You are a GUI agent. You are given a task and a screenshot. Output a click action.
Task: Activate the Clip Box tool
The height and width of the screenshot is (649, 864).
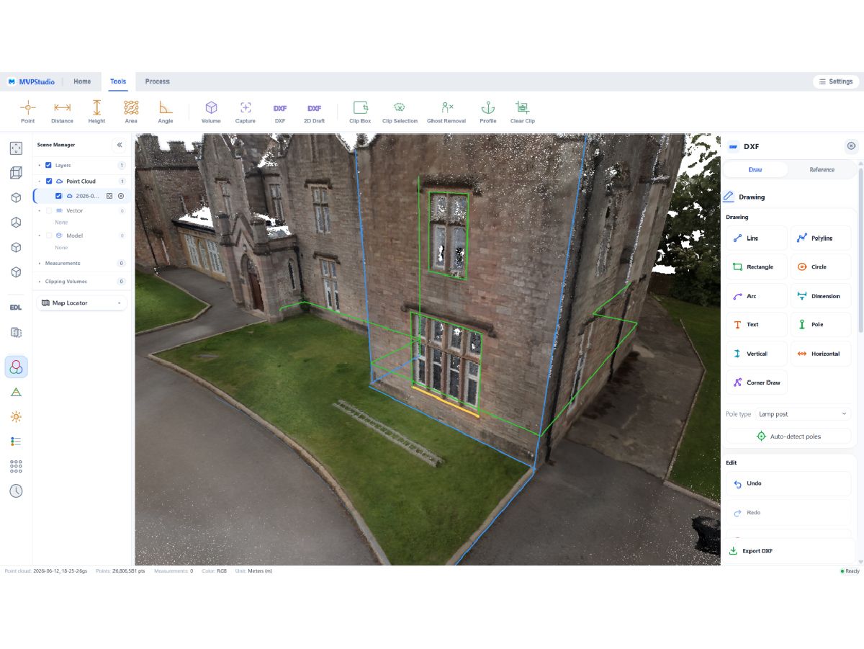coord(360,112)
